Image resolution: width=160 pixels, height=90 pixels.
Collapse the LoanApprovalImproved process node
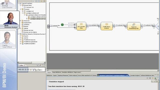click(23, 13)
